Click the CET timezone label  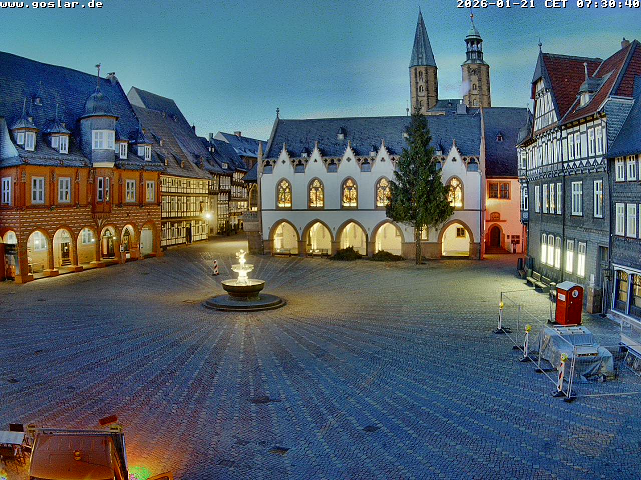tap(555, 4)
